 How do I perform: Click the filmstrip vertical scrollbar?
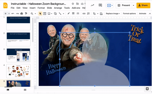pyautogui.click(x=33, y=30)
